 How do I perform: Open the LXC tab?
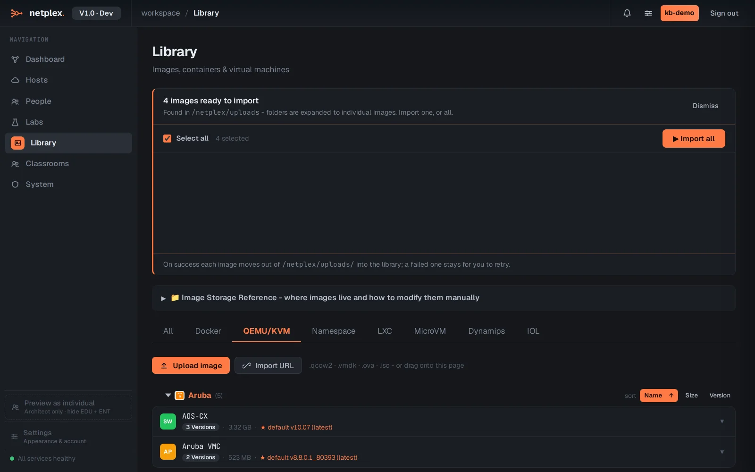[385, 331]
